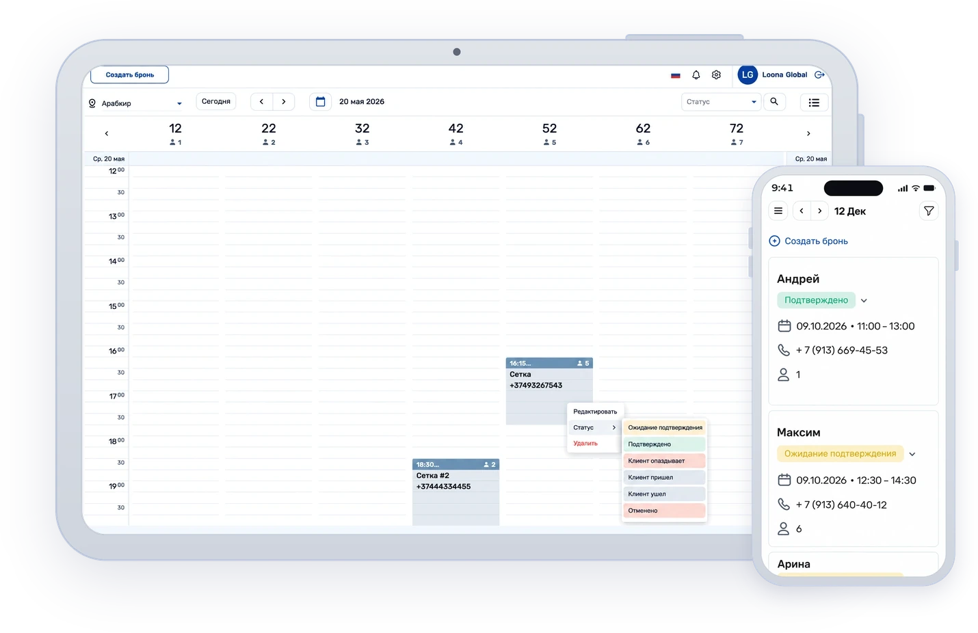Show next tables with right chevron
Screen dimensions: 978x633
(x=808, y=133)
